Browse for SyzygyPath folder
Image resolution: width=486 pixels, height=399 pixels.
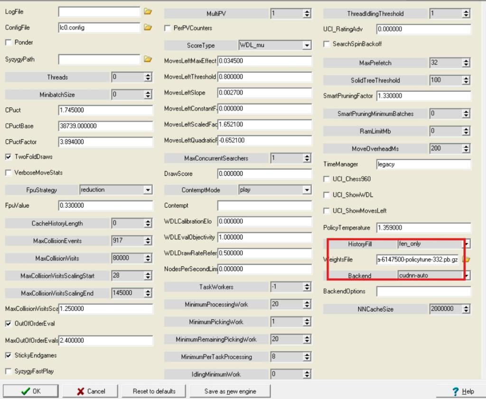(148, 59)
